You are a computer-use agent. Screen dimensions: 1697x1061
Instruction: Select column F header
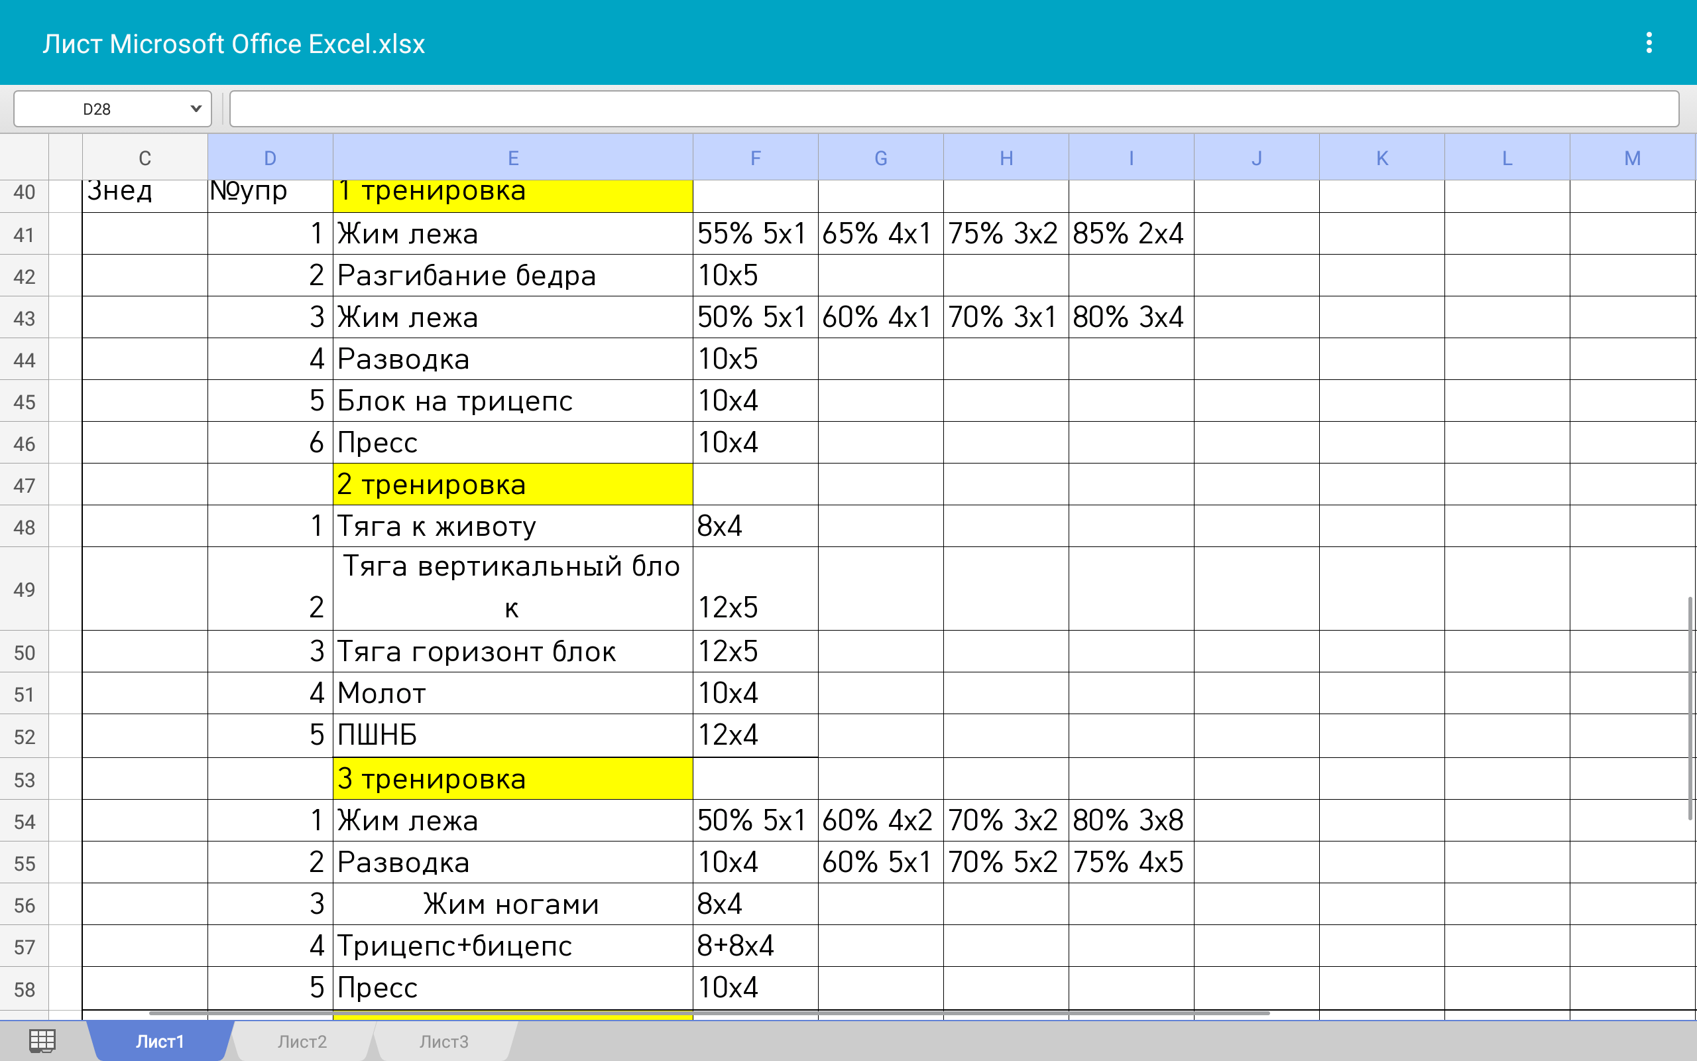coord(754,158)
